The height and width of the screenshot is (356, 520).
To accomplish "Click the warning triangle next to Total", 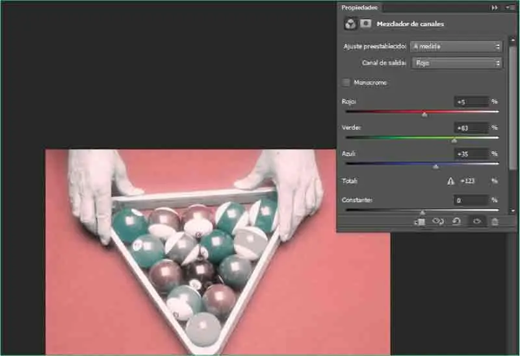I will coord(450,182).
